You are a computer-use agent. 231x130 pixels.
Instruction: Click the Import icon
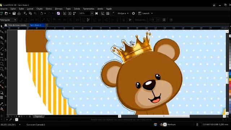(x=65, y=13)
